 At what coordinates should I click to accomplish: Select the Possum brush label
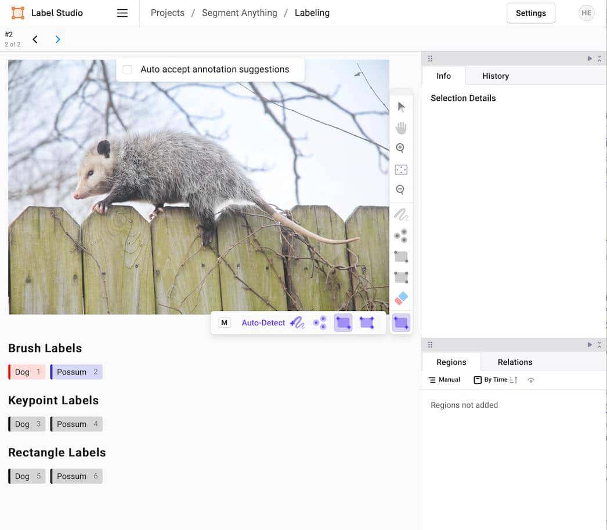click(x=76, y=372)
